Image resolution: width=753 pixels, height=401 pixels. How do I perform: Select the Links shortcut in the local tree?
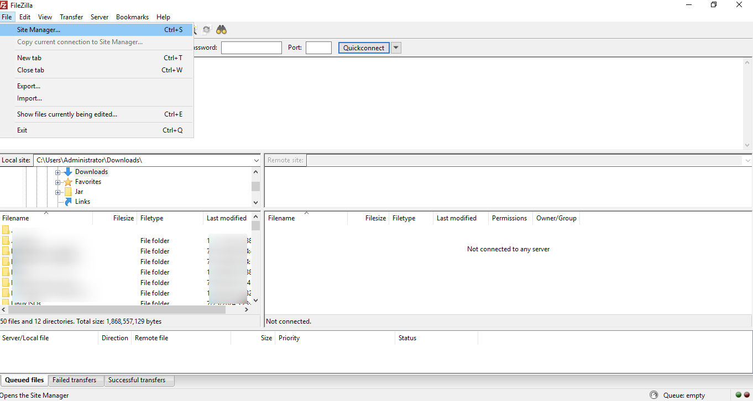click(x=82, y=202)
